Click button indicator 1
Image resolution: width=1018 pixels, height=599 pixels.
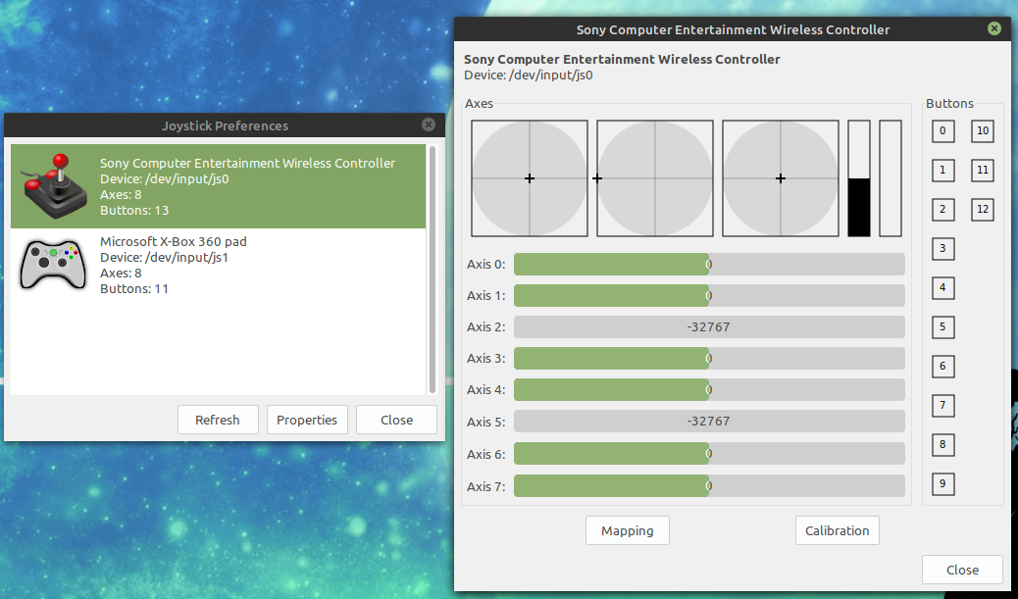pyautogui.click(x=942, y=170)
